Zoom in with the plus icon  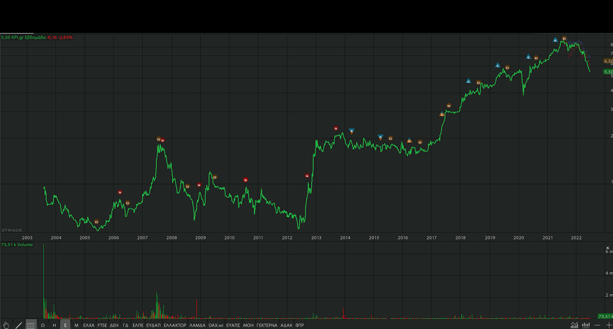tap(608, 325)
